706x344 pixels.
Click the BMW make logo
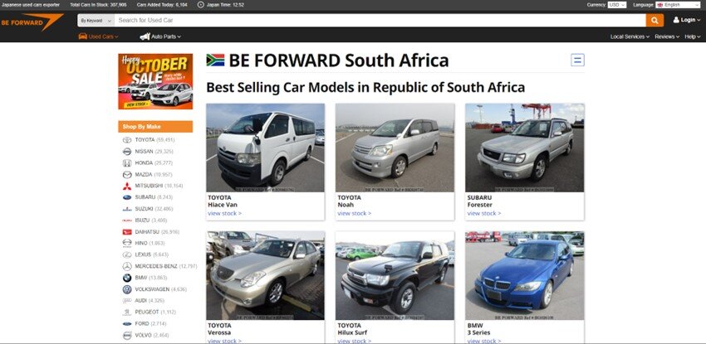pyautogui.click(x=127, y=278)
